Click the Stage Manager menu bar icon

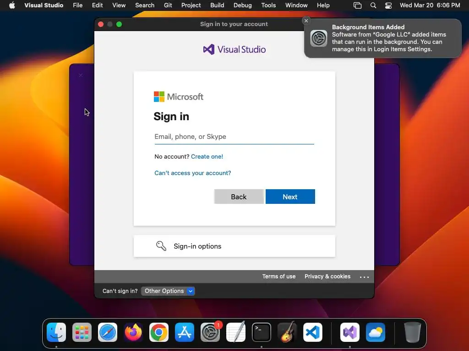point(357,5)
